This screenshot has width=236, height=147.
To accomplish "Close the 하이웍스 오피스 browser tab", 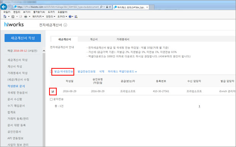I will pyautogui.click(x=147, y=7).
